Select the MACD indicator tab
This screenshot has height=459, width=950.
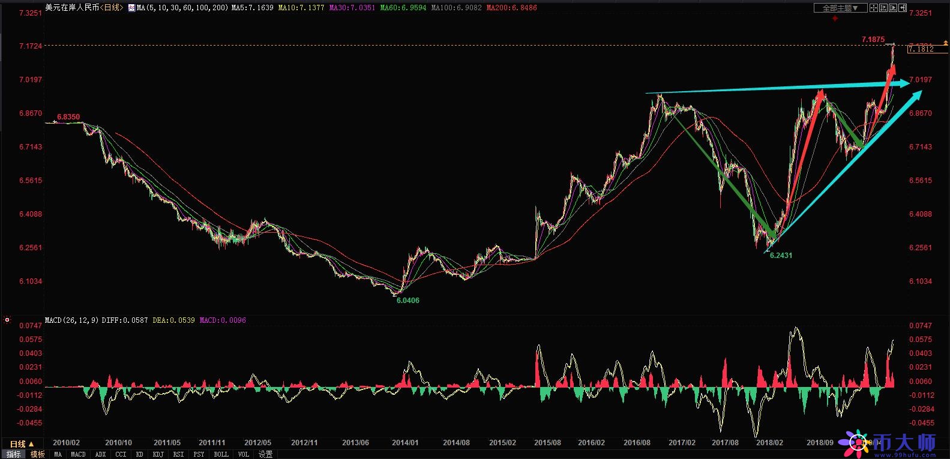78,454
